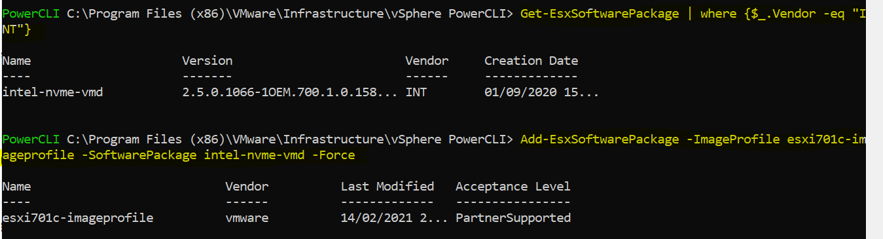This screenshot has width=883, height=239.
Task: Click the Name header of second table
Action: click(x=17, y=187)
